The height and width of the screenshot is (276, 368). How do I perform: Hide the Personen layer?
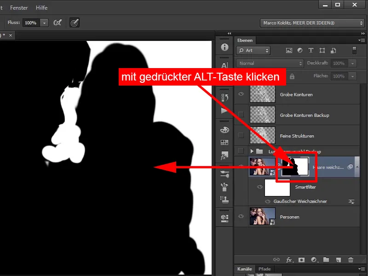coord(241,216)
